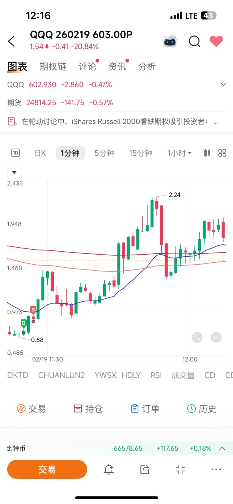This screenshot has height=504, width=233.
Task: Toggle the favorite heart icon
Action: (216, 41)
